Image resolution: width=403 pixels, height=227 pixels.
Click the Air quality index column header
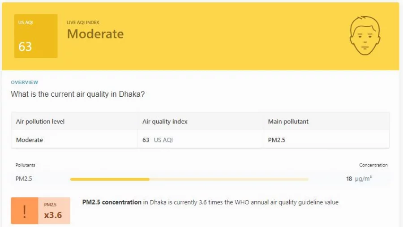pos(165,121)
